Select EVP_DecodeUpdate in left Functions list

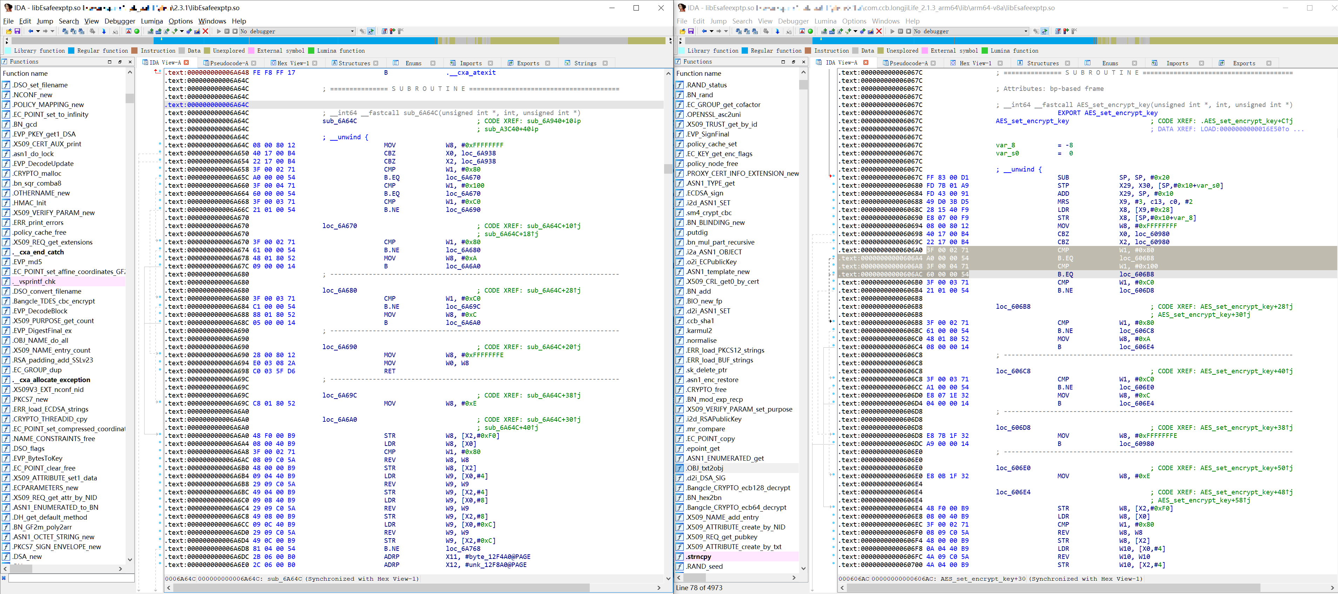[x=44, y=164]
